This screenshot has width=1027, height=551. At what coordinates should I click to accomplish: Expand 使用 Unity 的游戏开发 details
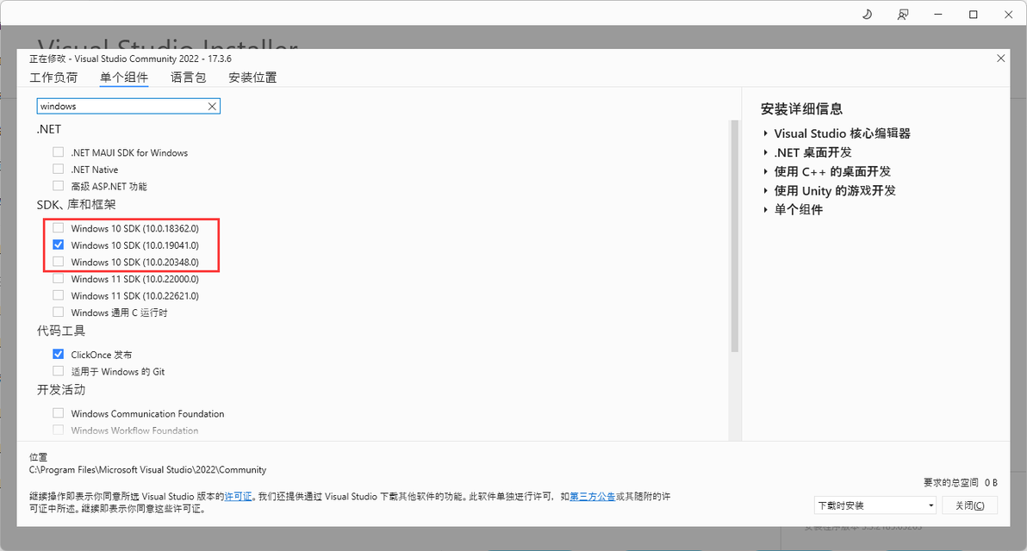[765, 190]
